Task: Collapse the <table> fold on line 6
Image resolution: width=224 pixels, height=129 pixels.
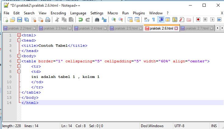Action: 19,61
